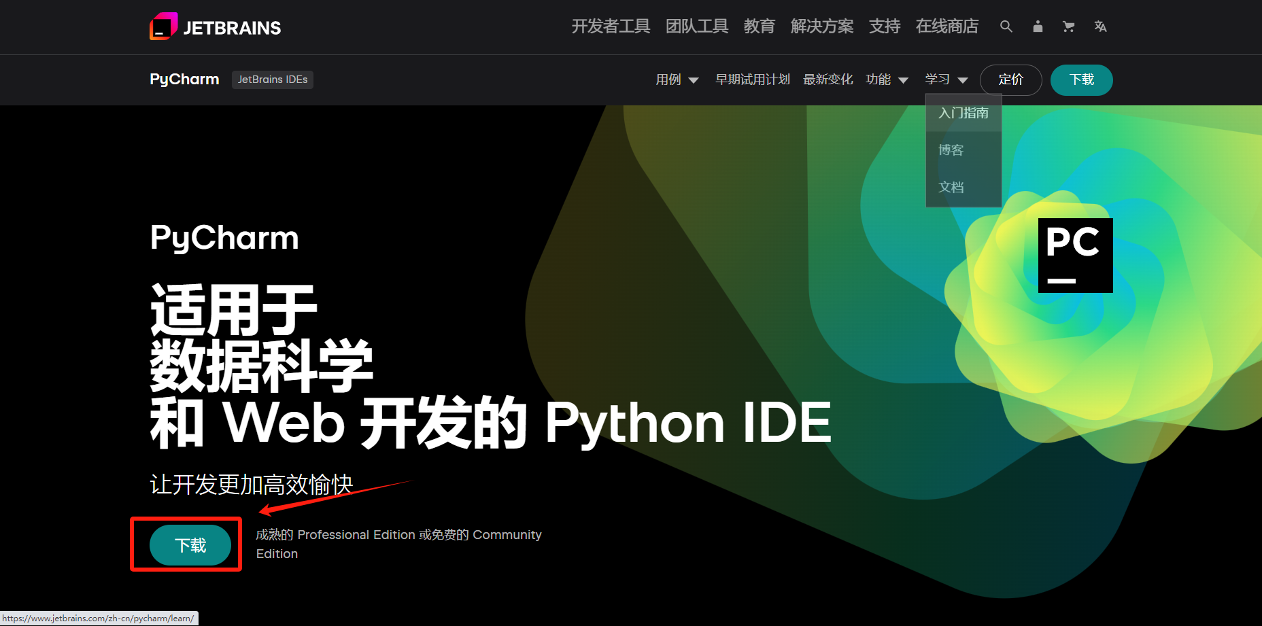Click the JETBRAINS wordmark text
Image resolution: width=1262 pixels, height=626 pixels.
232,28
